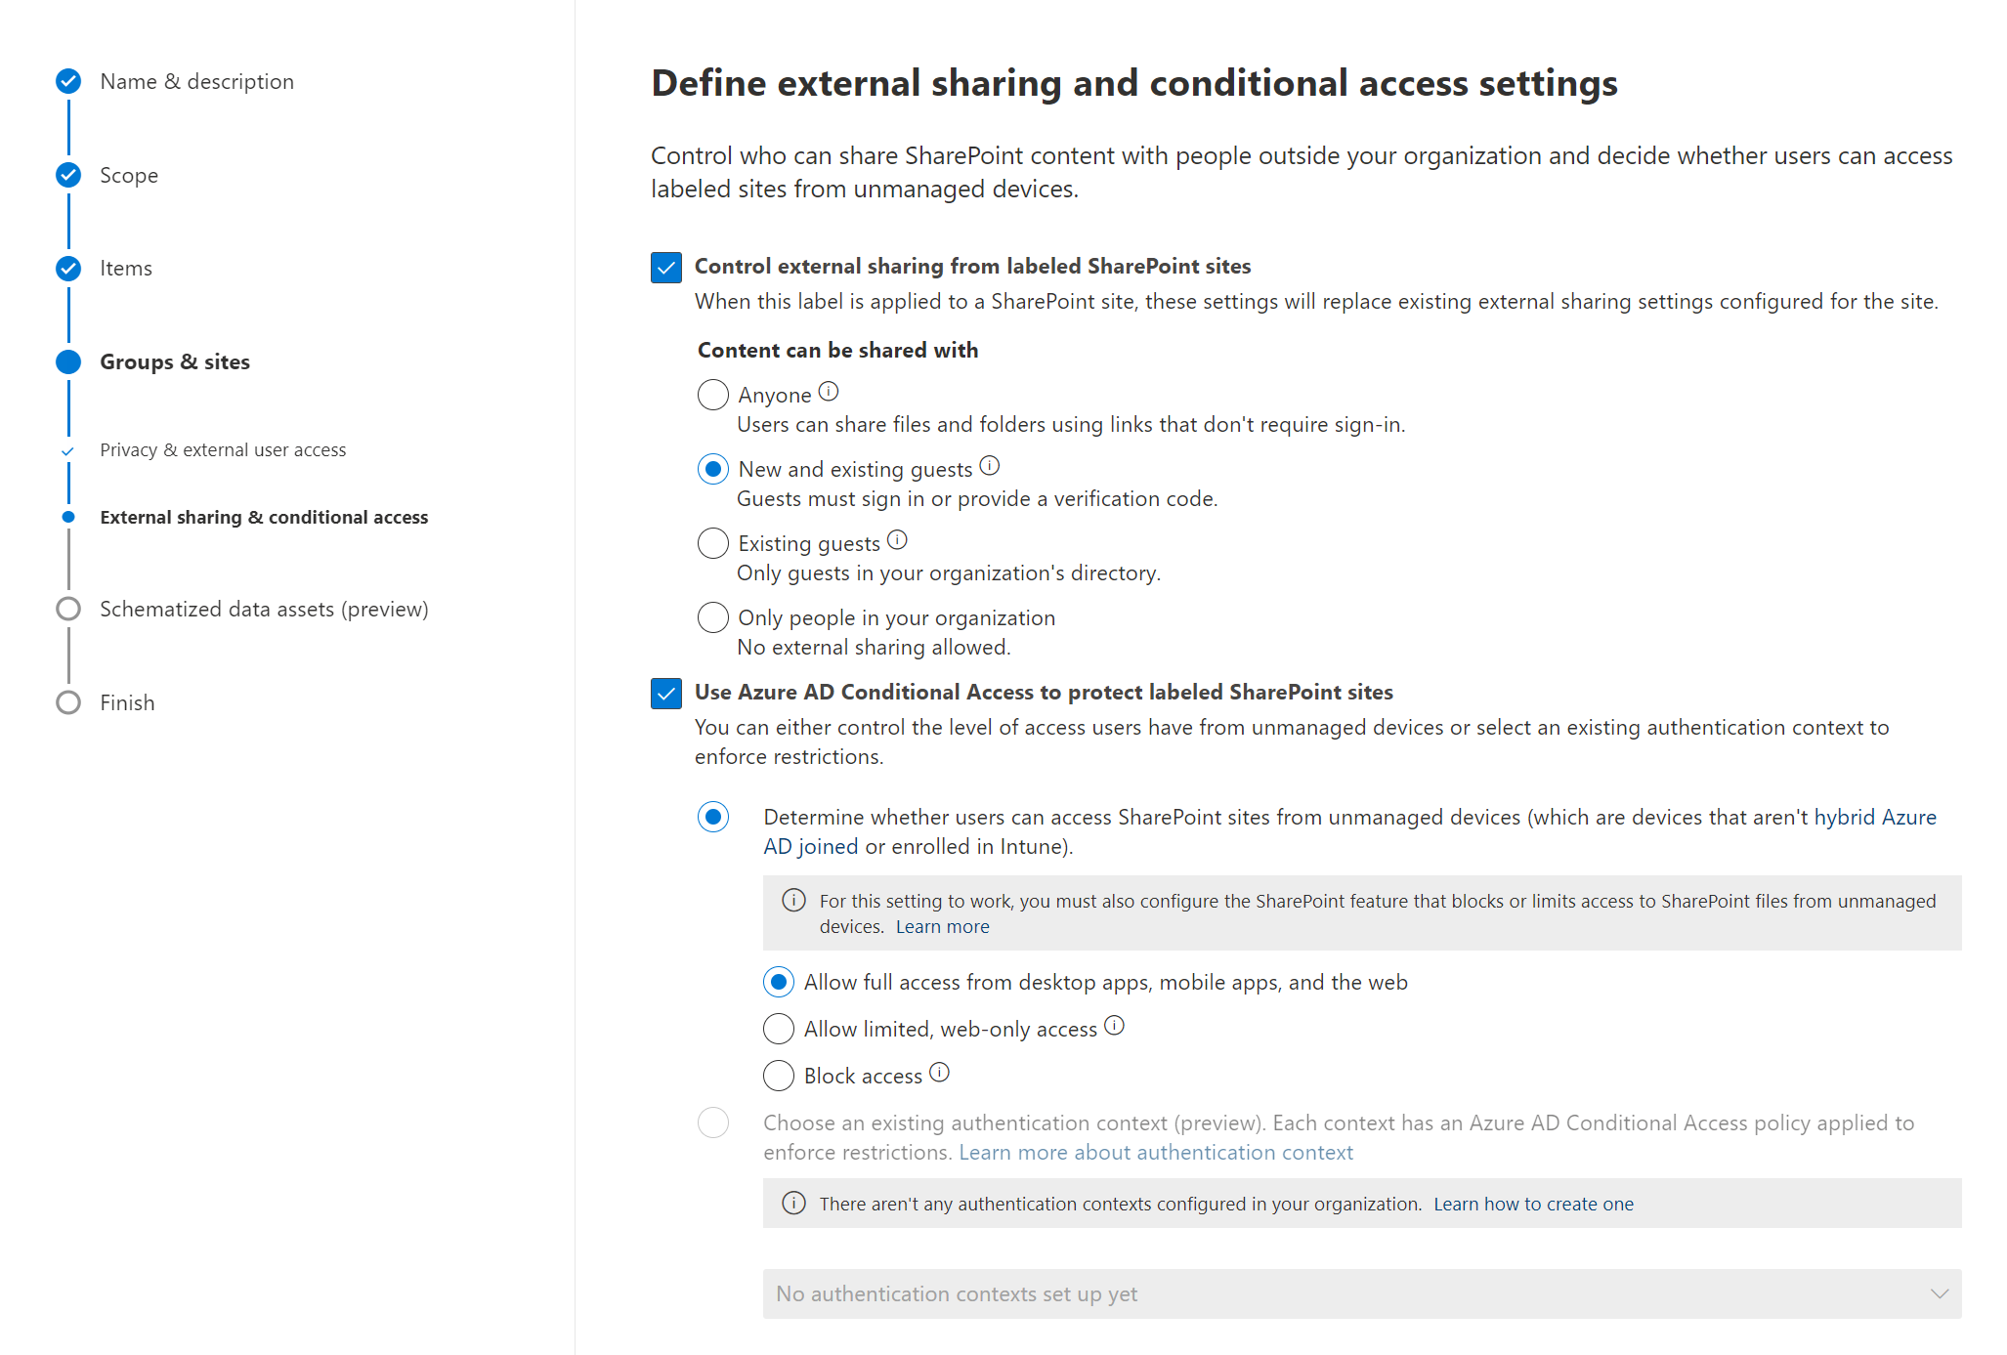Select Only people in your organization radio
This screenshot has width=2007, height=1355.
click(x=713, y=617)
